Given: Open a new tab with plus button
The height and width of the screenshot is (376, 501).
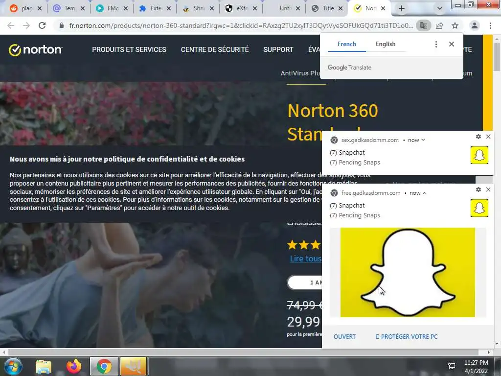Looking at the screenshot, I should (x=402, y=8).
